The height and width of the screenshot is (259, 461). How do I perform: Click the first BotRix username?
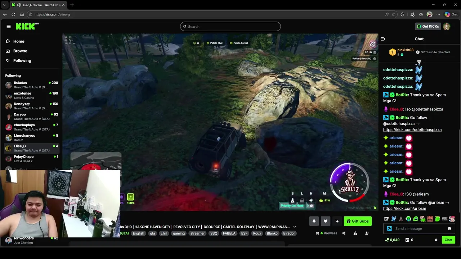click(x=402, y=95)
